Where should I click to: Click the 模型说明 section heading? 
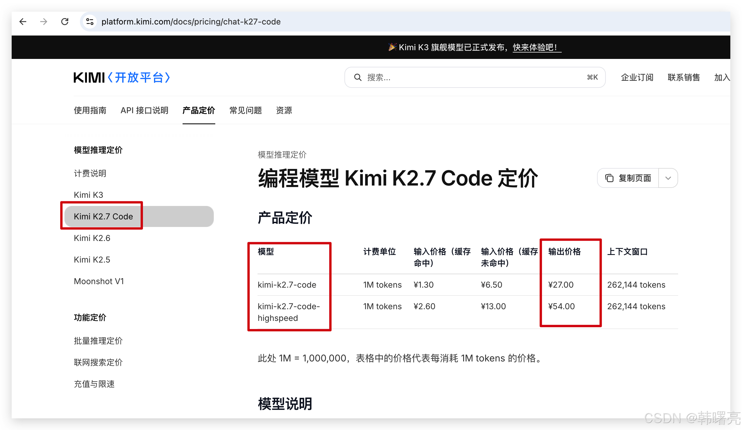pyautogui.click(x=285, y=404)
